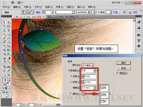
Task: Set paint to Gradient in toolbox
Action: [x=6, y=88]
